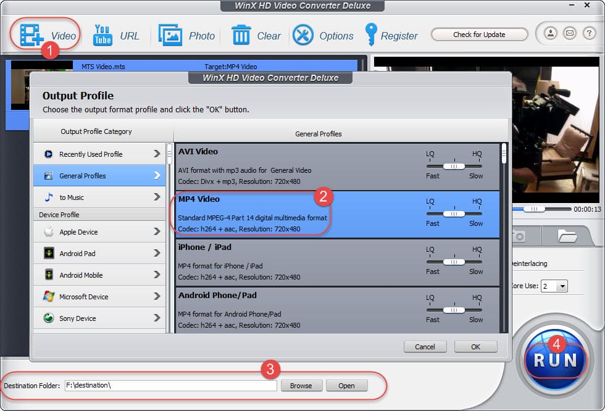
Task: Click the Open destination button
Action: pyautogui.click(x=346, y=386)
